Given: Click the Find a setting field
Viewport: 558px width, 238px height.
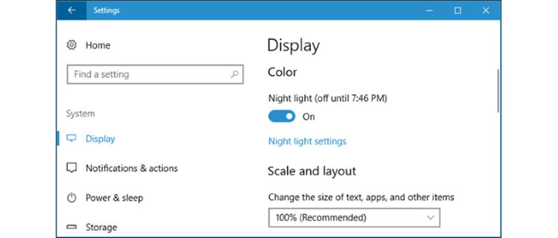Looking at the screenshot, I should (155, 74).
